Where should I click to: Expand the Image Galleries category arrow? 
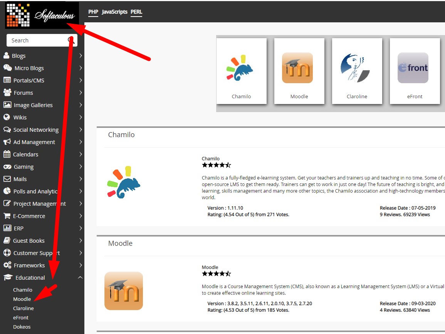pos(80,105)
